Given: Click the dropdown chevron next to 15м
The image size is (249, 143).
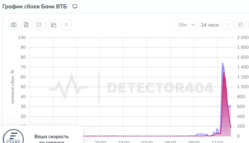Looking at the screenshot, I should (193, 25).
